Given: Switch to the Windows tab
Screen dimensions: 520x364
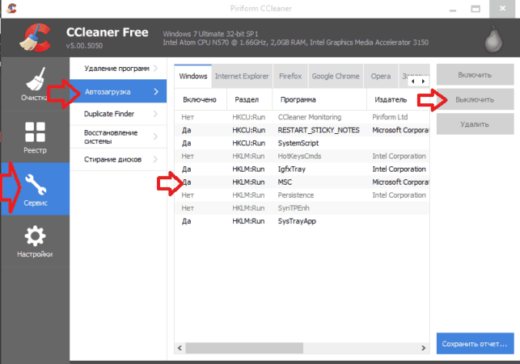Looking at the screenshot, I should tap(193, 76).
